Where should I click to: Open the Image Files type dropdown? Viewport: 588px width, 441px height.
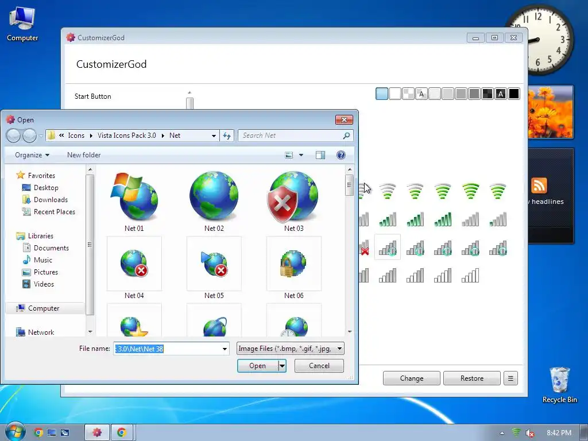coord(290,349)
